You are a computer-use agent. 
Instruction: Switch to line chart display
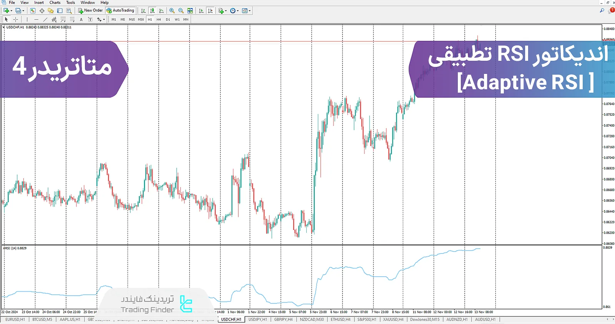[x=161, y=11]
